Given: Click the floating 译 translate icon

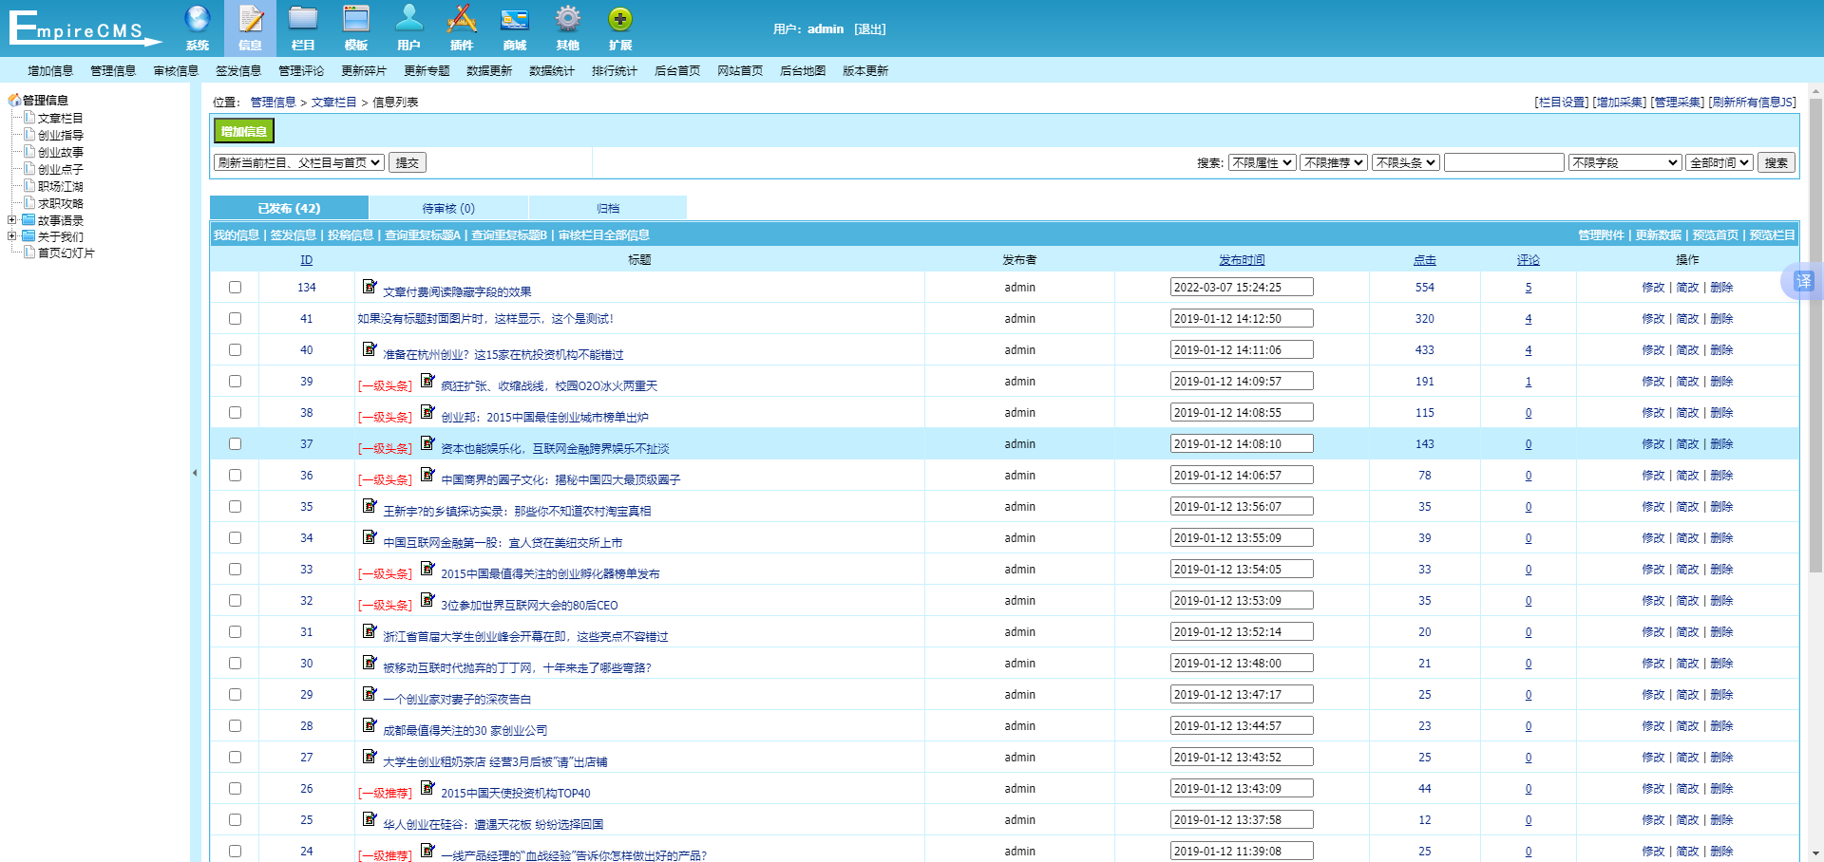Looking at the screenshot, I should click(x=1803, y=281).
